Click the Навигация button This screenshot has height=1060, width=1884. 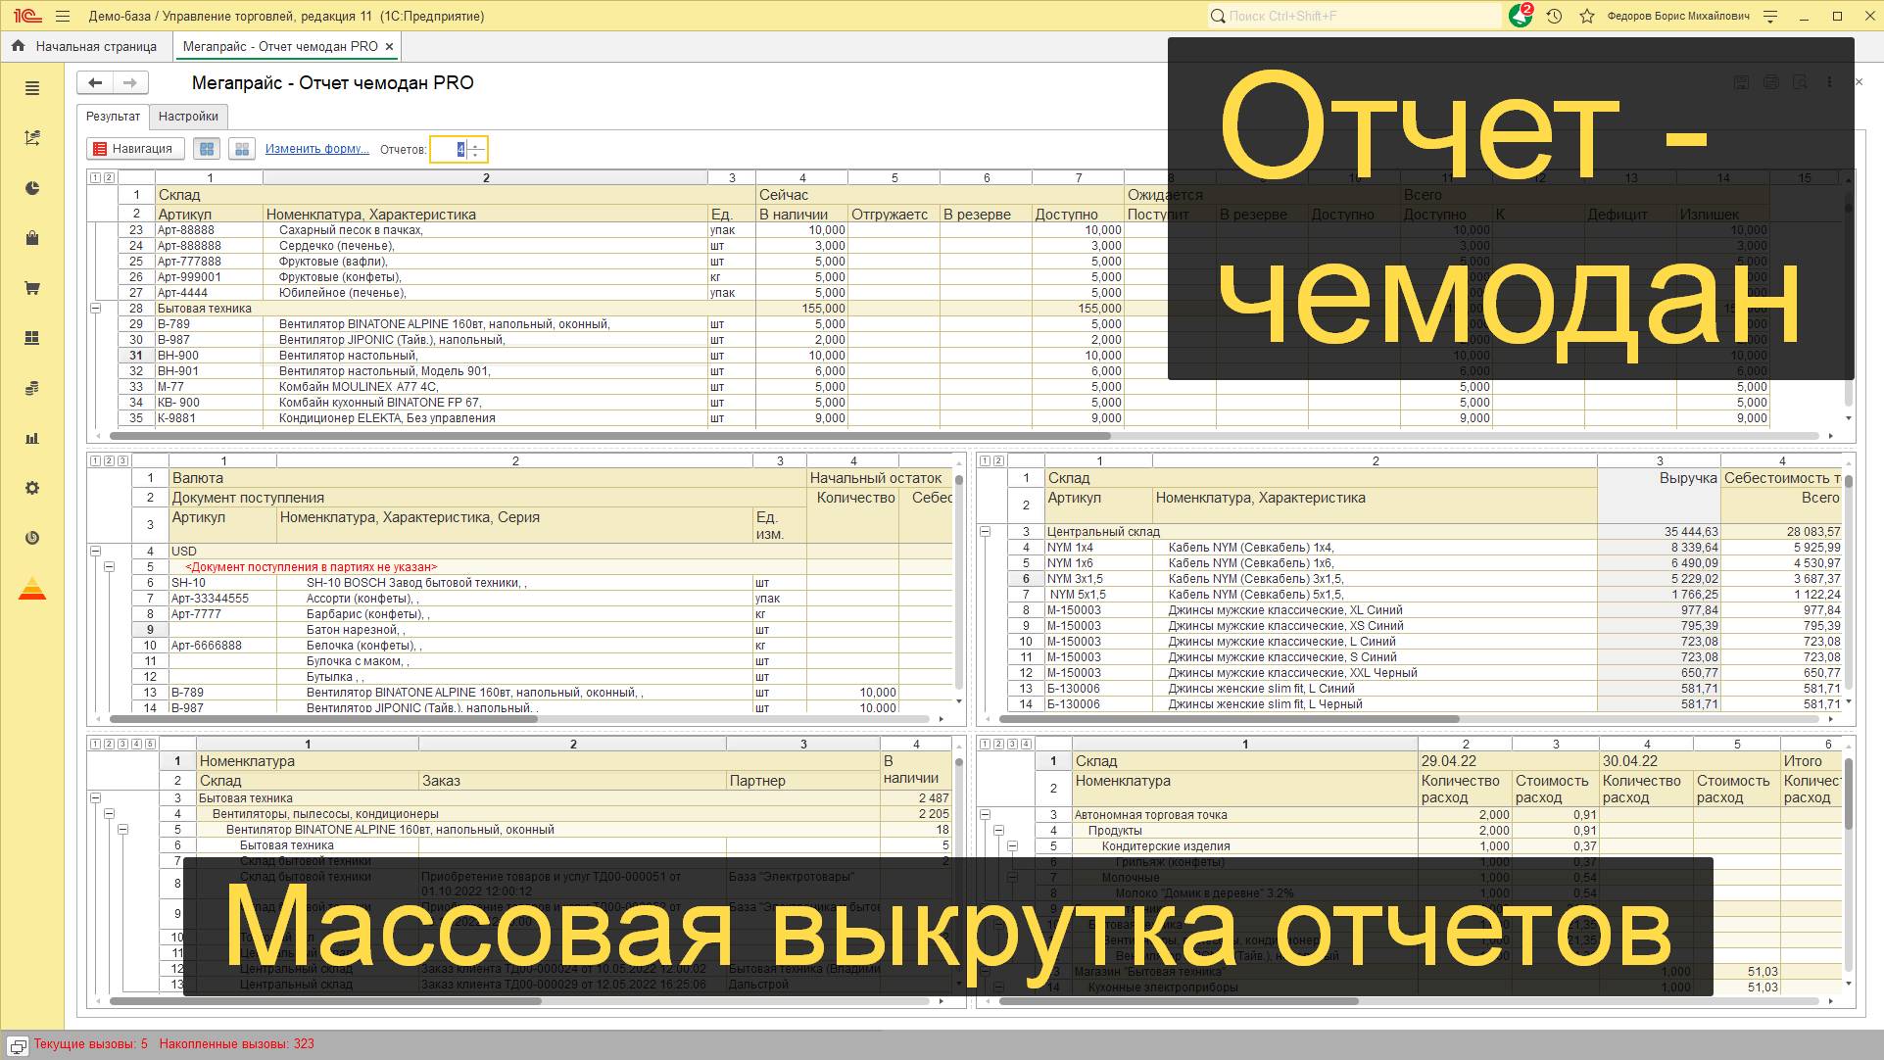point(135,149)
